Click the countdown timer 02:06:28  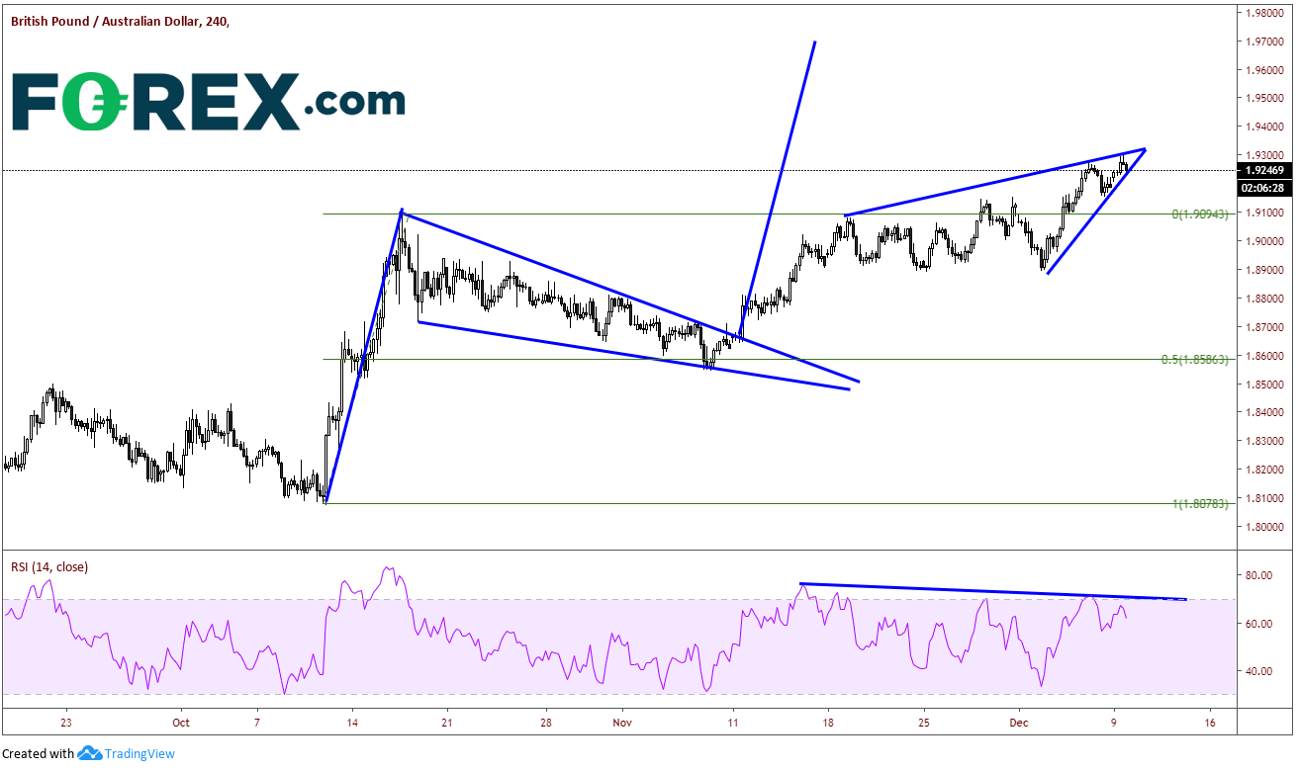tap(1264, 186)
